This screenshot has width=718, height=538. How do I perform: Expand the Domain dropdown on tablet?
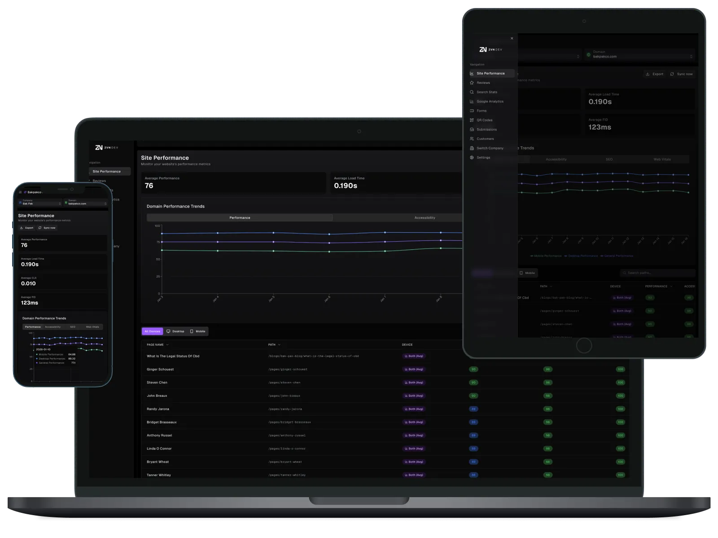(640, 55)
